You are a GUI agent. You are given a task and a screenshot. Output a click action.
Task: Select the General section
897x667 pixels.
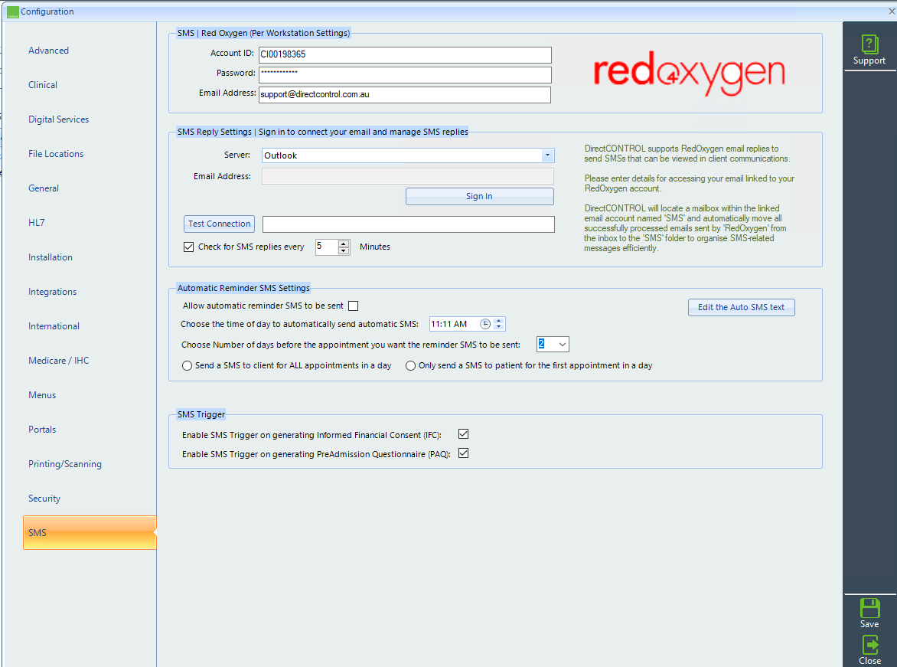pyautogui.click(x=44, y=188)
